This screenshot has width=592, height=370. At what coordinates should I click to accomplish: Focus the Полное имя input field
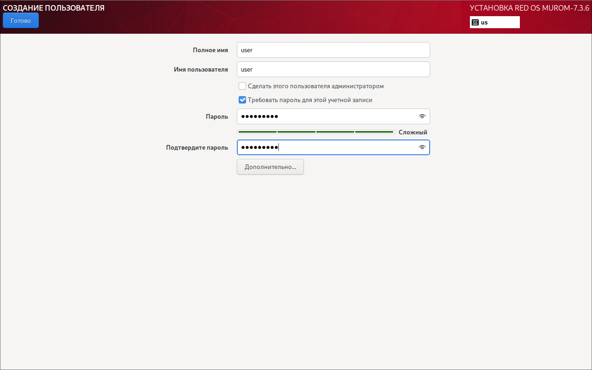tap(333, 50)
